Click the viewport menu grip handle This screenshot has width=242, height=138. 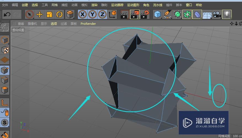[14, 23]
